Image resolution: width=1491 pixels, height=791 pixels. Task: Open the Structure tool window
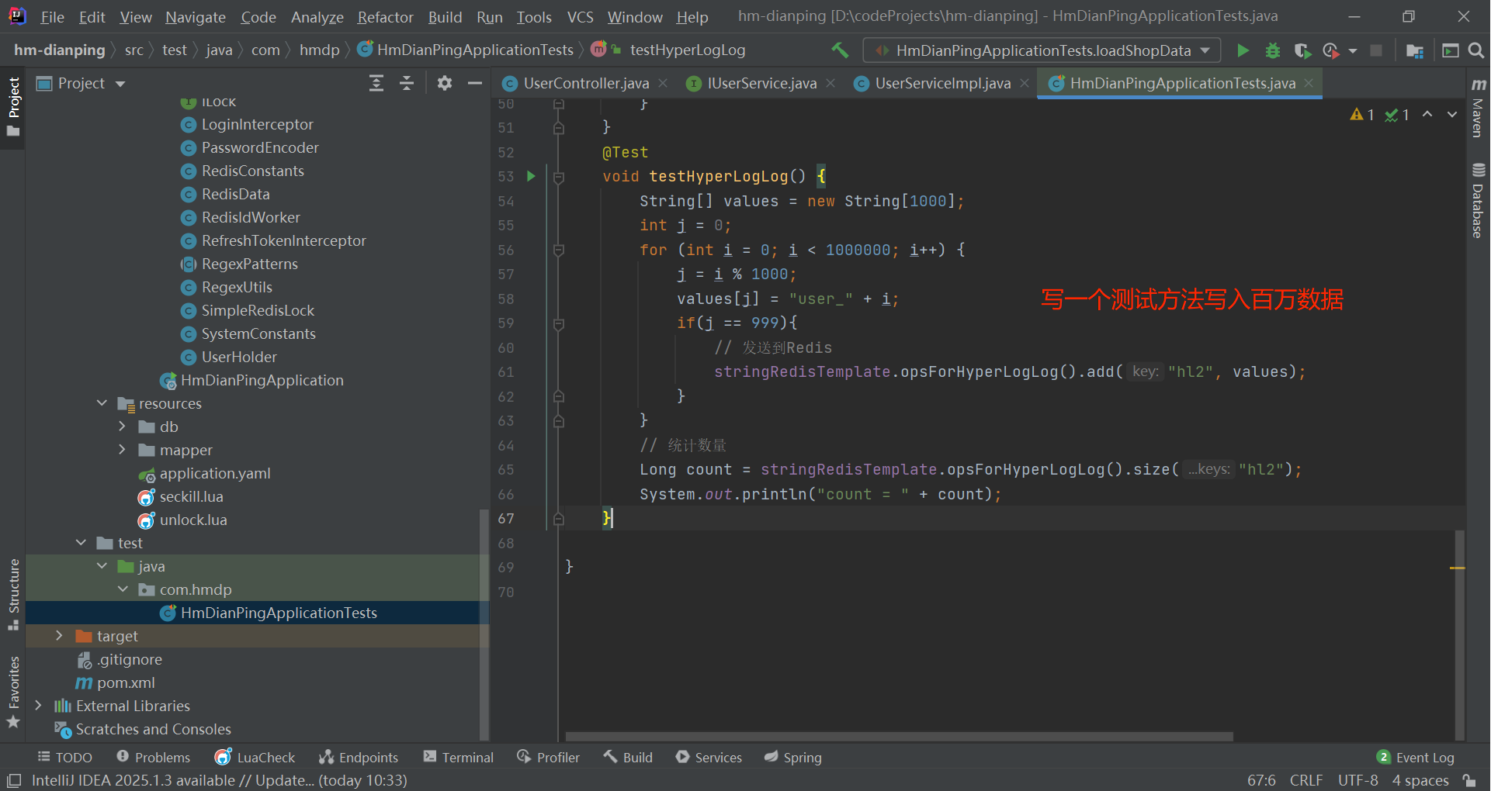(x=13, y=595)
